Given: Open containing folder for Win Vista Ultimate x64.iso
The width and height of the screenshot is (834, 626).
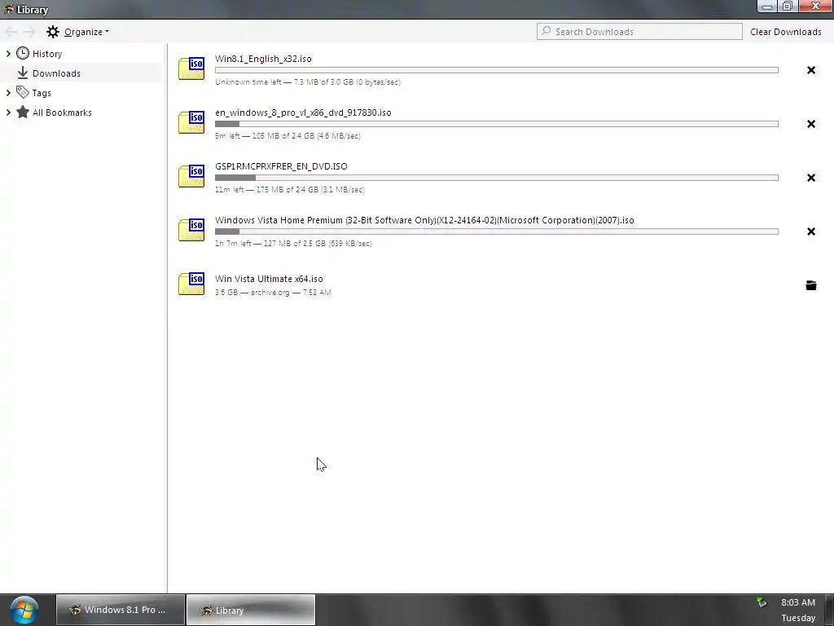Looking at the screenshot, I should coord(810,285).
